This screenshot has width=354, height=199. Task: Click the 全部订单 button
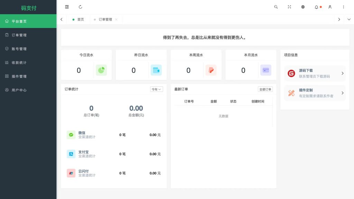(265, 89)
